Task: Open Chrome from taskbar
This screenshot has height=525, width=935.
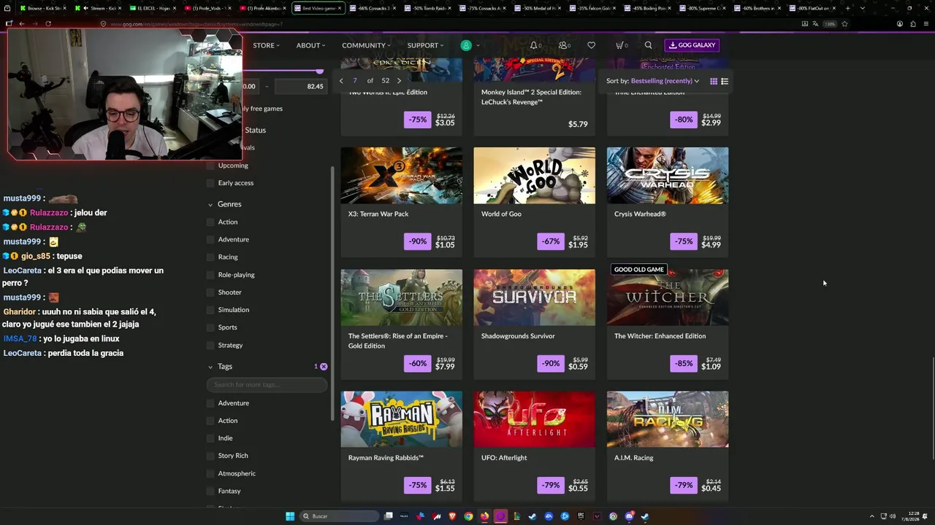Action: (468, 516)
